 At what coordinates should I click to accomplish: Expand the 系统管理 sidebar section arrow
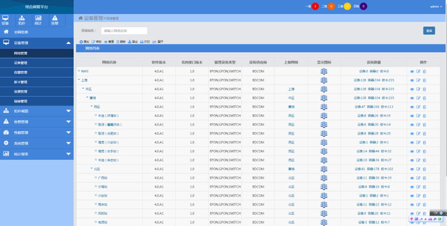click(69, 143)
